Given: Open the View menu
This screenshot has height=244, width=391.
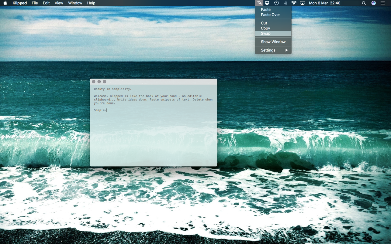Looking at the screenshot, I should pyautogui.click(x=59, y=3).
